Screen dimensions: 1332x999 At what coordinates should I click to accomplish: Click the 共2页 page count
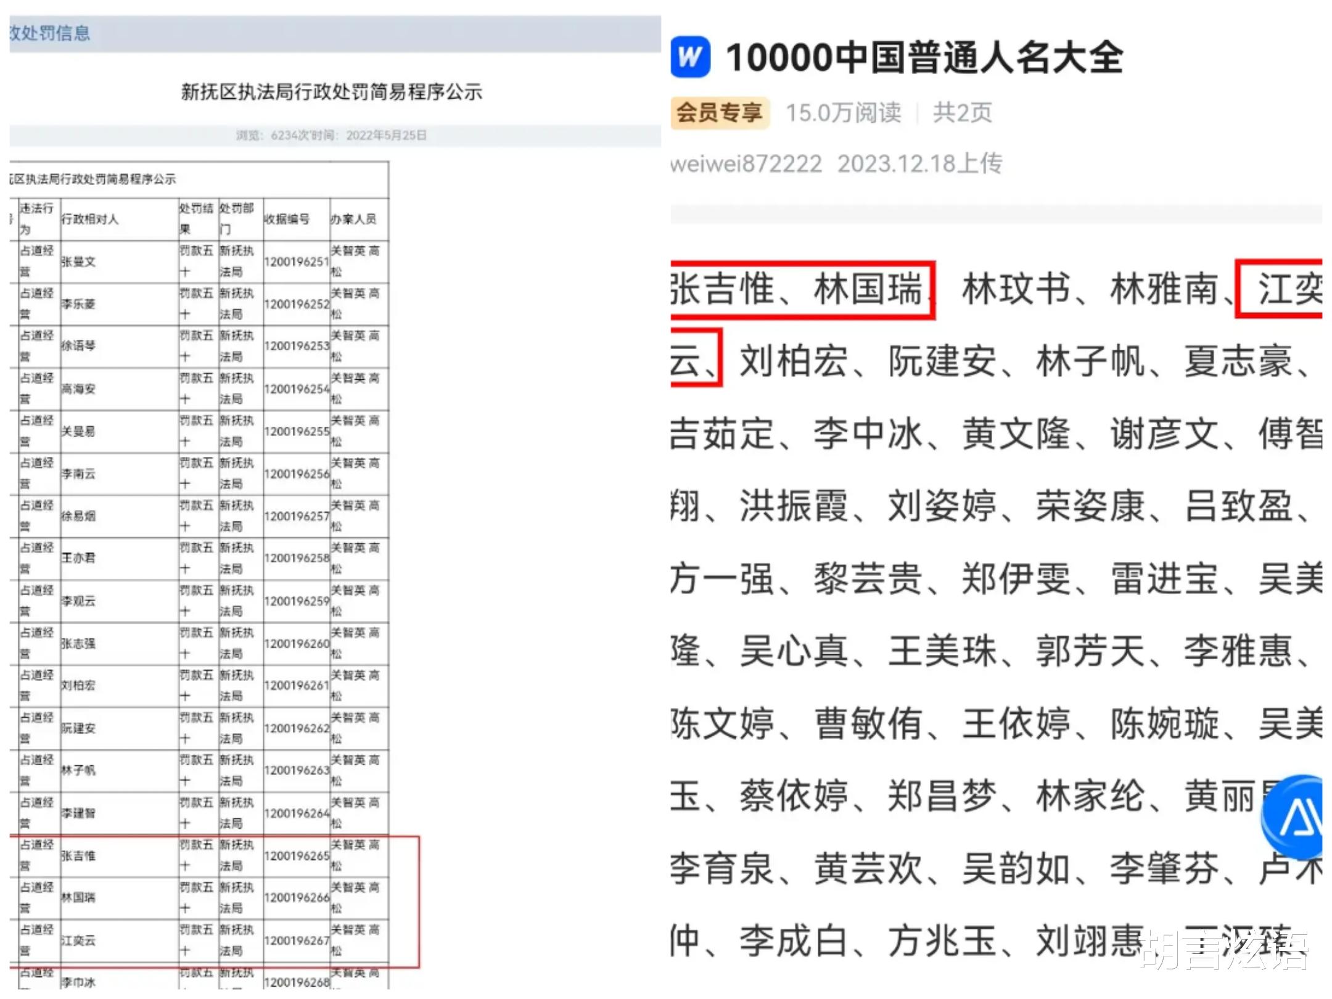962,113
